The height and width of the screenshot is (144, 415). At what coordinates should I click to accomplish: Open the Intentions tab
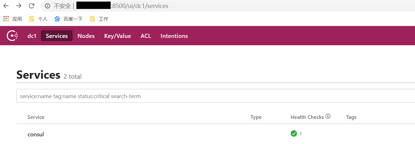[174, 36]
